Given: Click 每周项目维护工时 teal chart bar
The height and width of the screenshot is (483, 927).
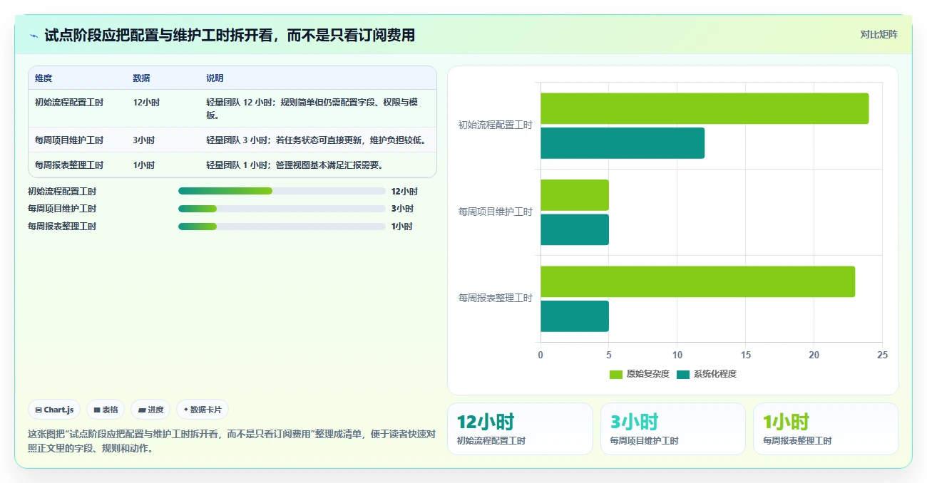Looking at the screenshot, I should [575, 229].
